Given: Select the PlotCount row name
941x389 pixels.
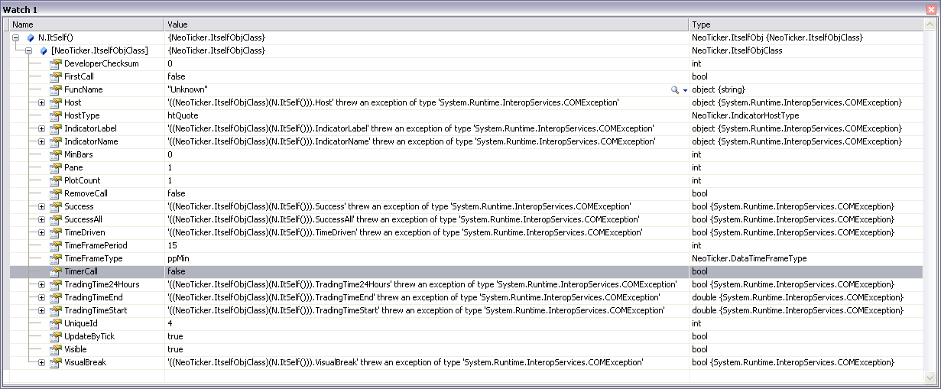Looking at the screenshot, I should coord(82,180).
